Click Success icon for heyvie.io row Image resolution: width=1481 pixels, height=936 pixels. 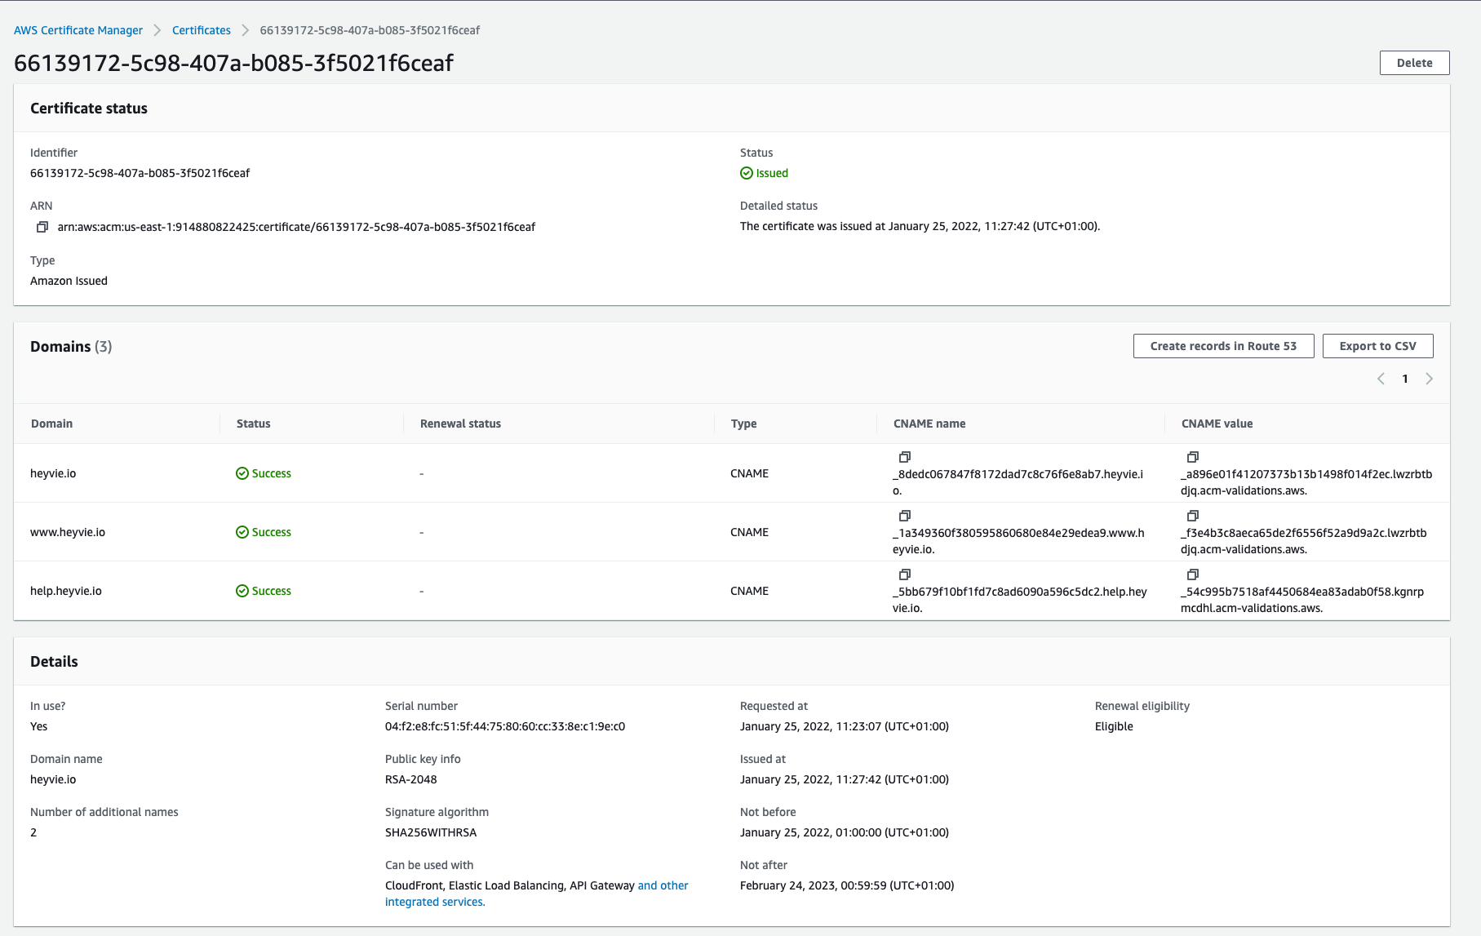[x=242, y=473]
